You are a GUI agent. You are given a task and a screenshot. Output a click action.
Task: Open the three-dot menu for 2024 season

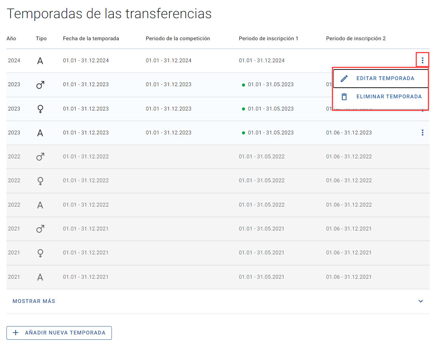[x=423, y=60]
